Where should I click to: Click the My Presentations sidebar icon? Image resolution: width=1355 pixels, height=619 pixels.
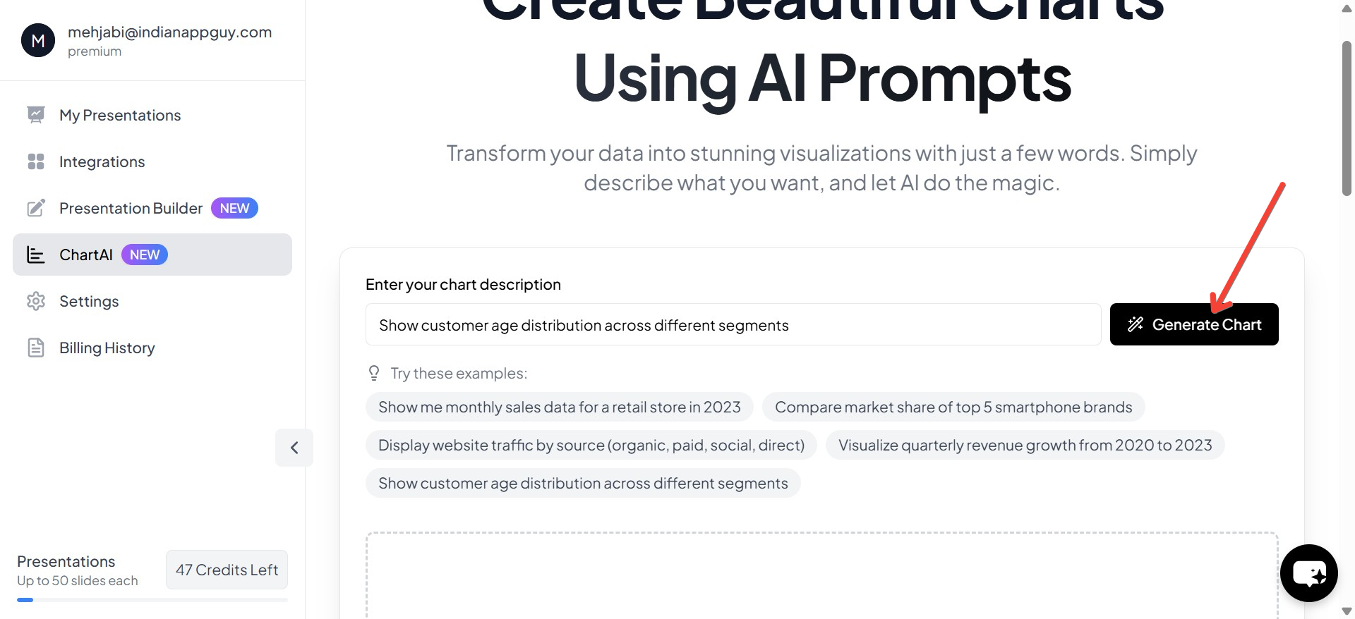(36, 115)
